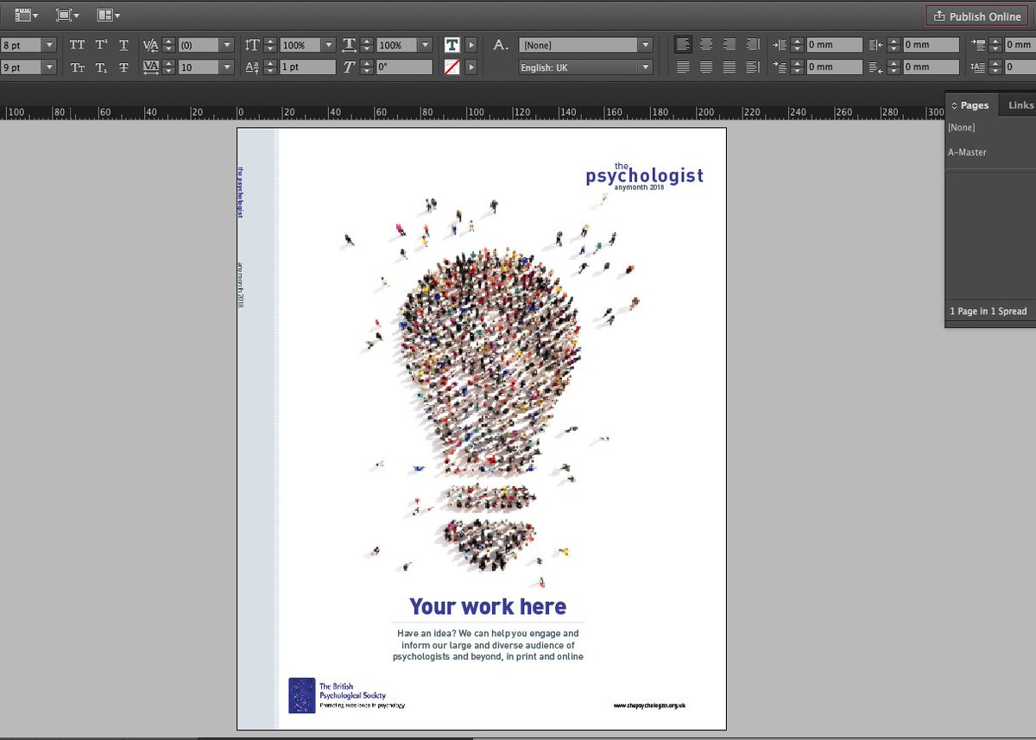Open the 9 pt leading dropdown

pyautogui.click(x=48, y=66)
